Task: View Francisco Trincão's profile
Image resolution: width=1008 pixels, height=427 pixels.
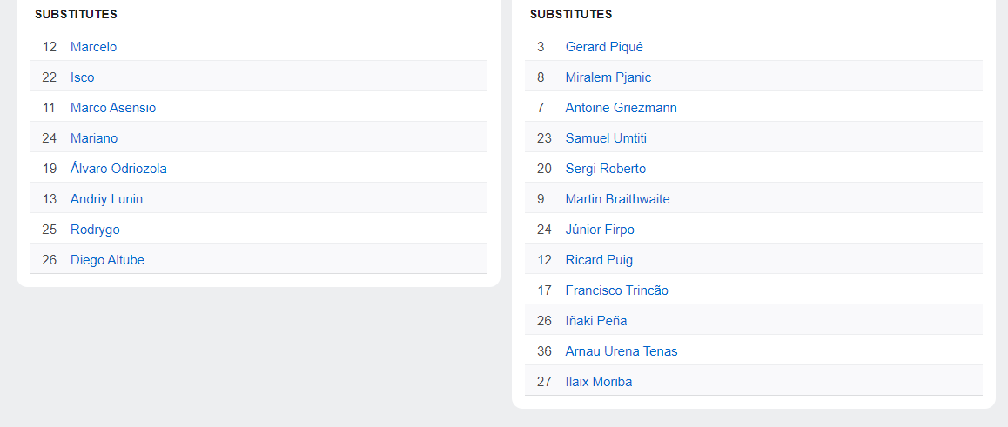Action: 616,290
